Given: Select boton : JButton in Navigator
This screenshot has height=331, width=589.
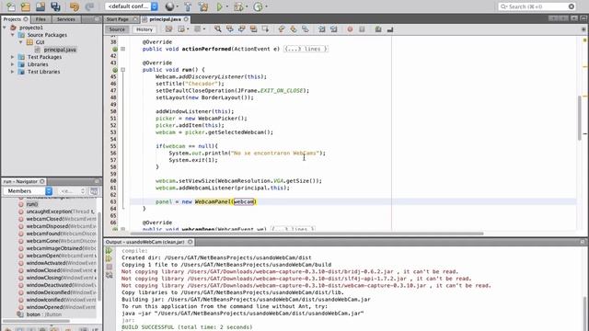Looking at the screenshot, I should coord(40,314).
